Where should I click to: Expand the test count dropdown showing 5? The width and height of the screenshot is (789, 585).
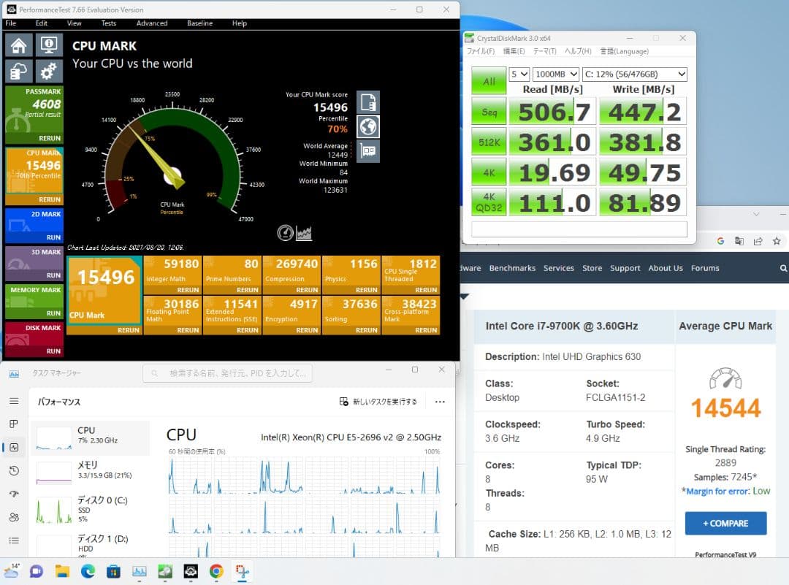[519, 74]
